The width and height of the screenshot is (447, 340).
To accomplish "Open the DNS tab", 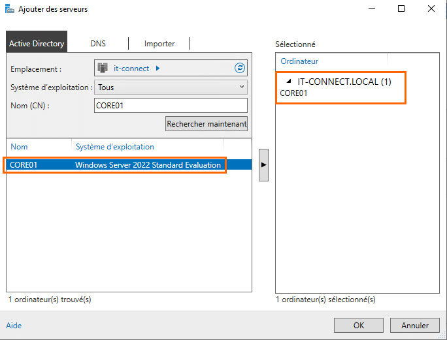I will (x=98, y=43).
